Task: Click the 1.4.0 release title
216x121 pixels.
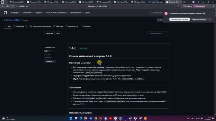Action: click(x=73, y=48)
